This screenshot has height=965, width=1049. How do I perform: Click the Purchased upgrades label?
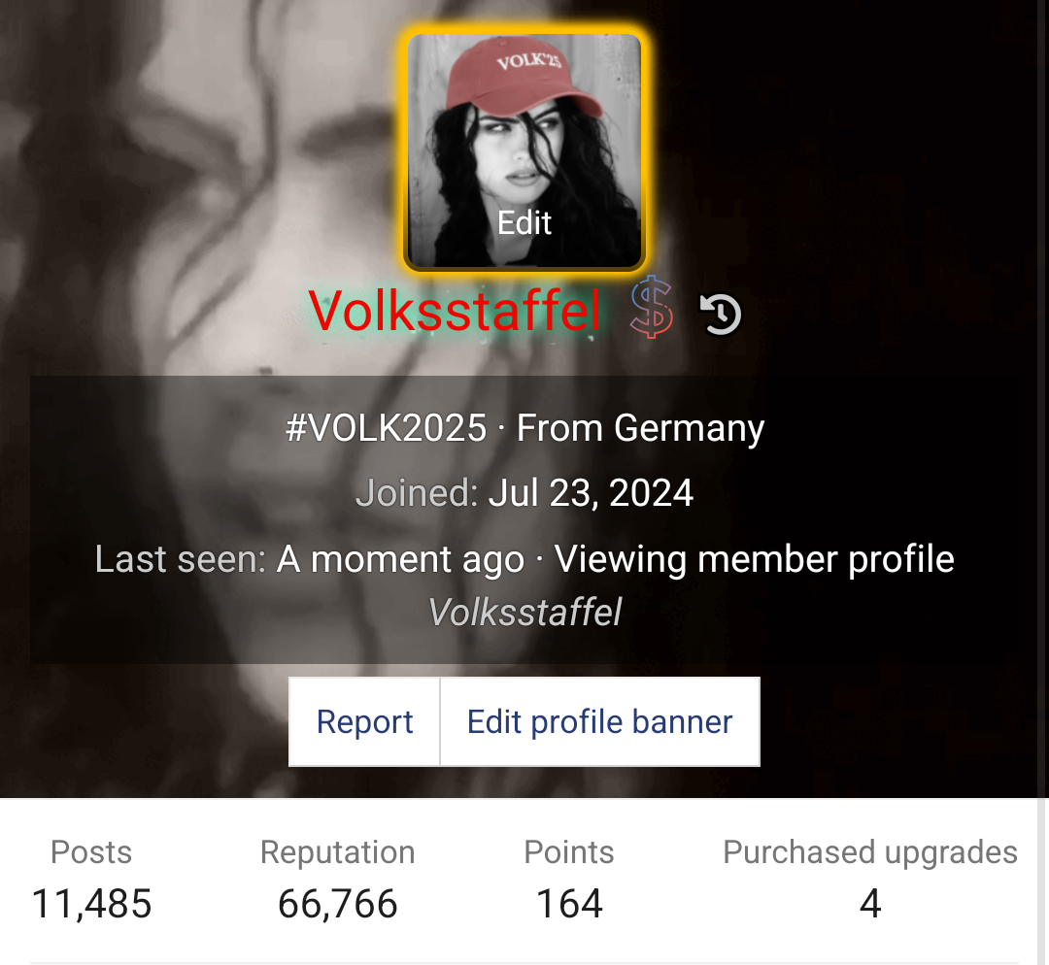[x=870, y=851]
